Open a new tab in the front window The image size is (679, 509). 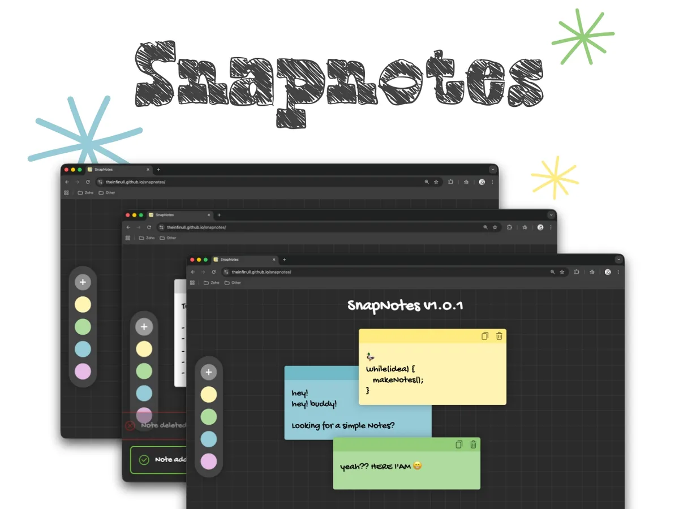(x=284, y=260)
